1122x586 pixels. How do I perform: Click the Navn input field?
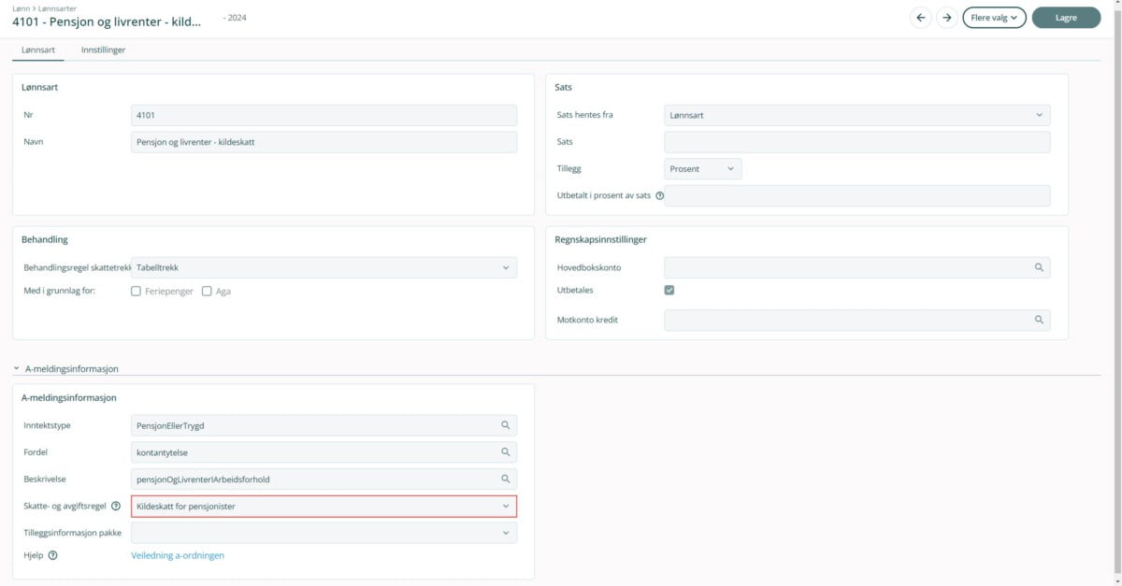point(324,142)
